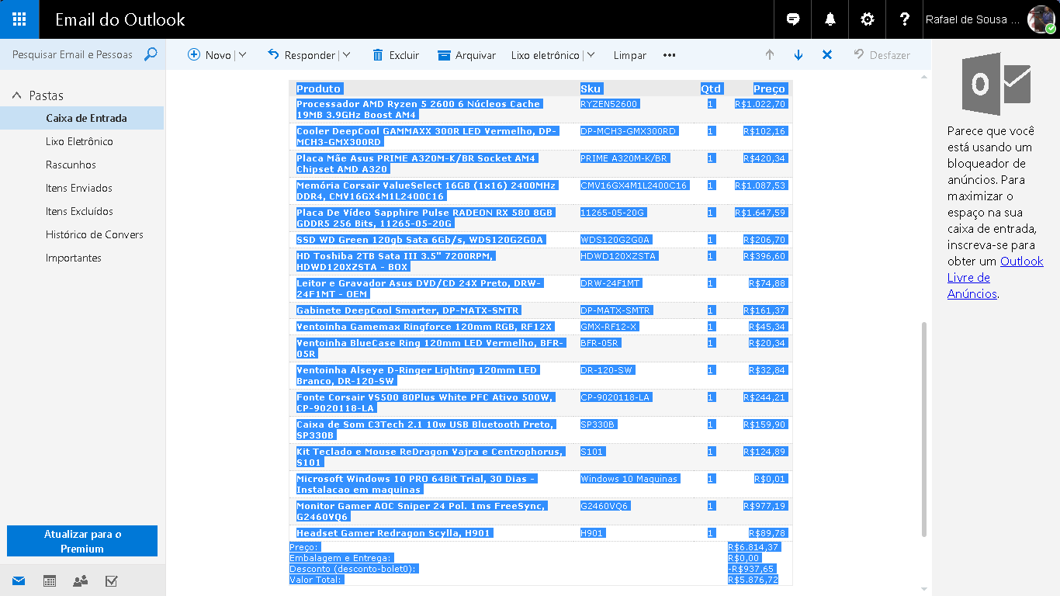Click Desfazer undo button
The height and width of the screenshot is (596, 1060).
(x=882, y=55)
